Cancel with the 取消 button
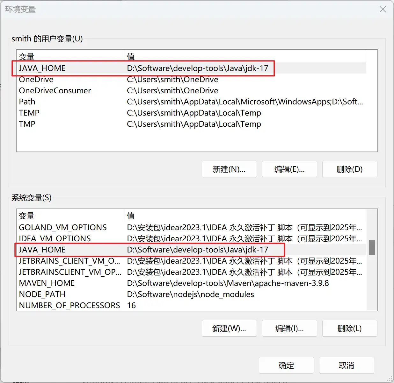 coord(347,365)
